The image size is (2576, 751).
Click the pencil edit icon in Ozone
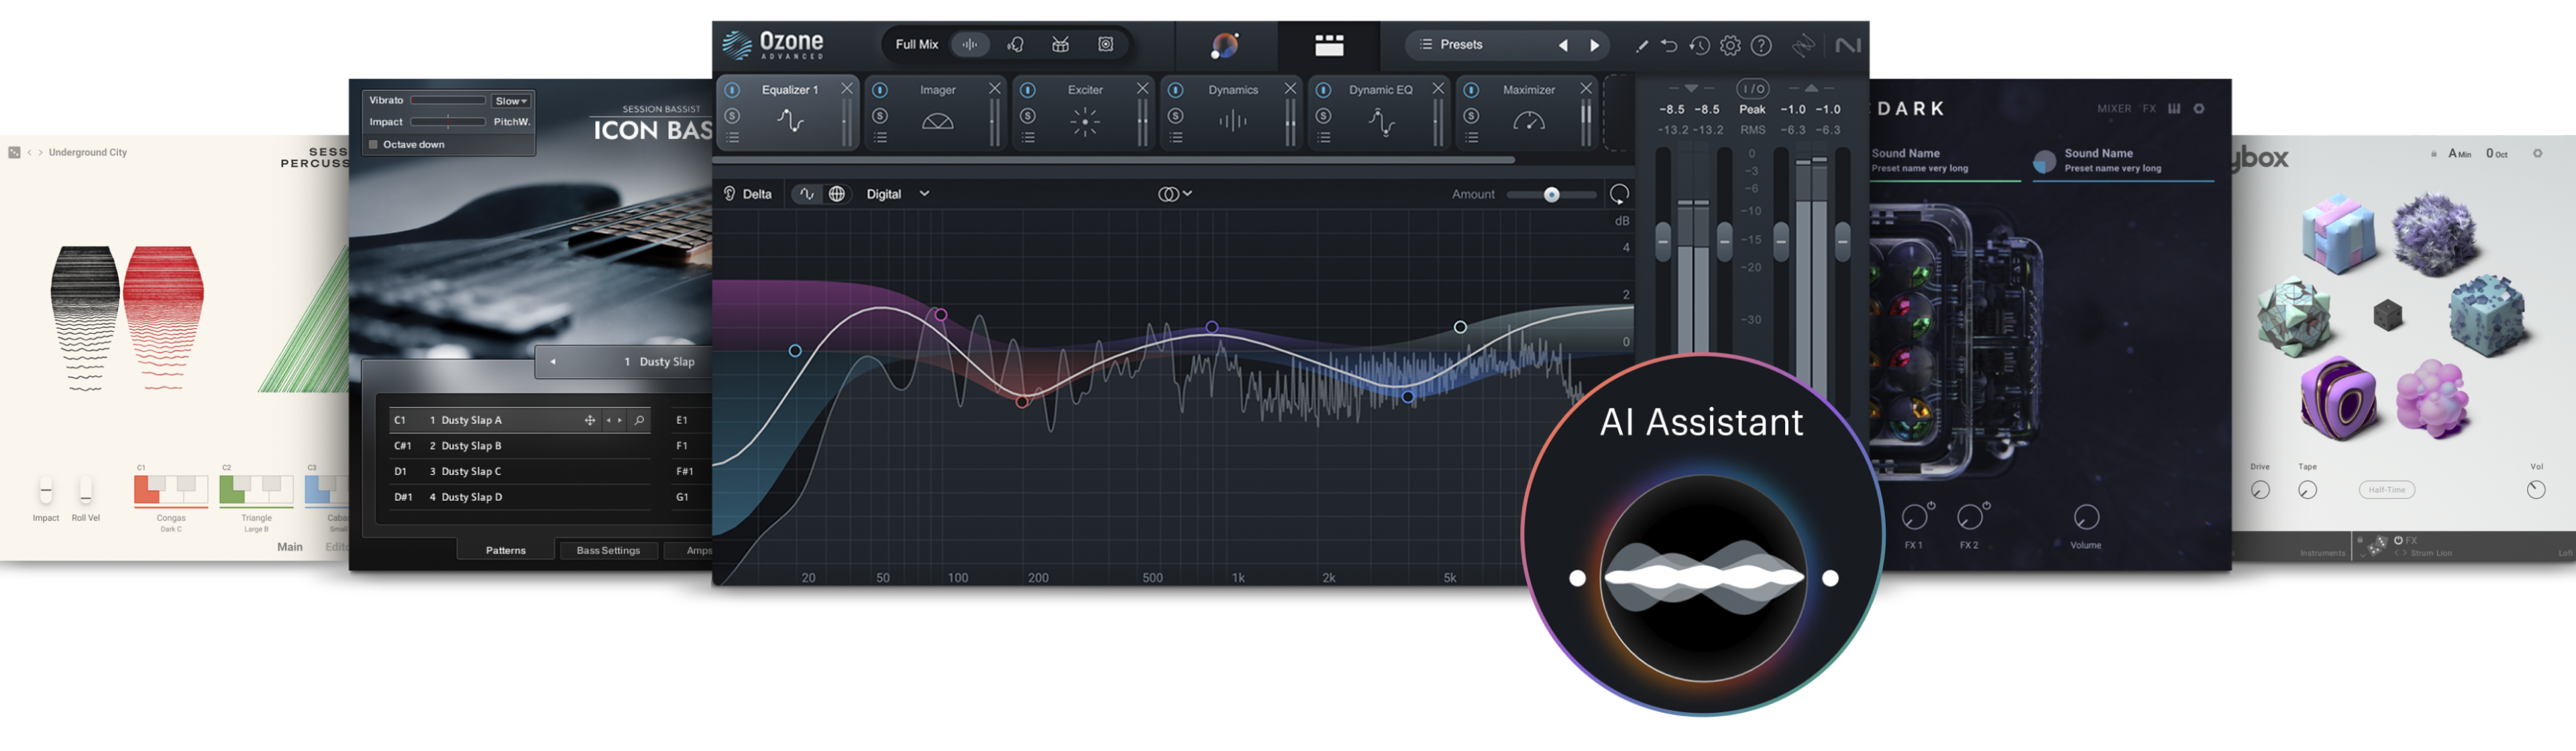coord(1641,45)
